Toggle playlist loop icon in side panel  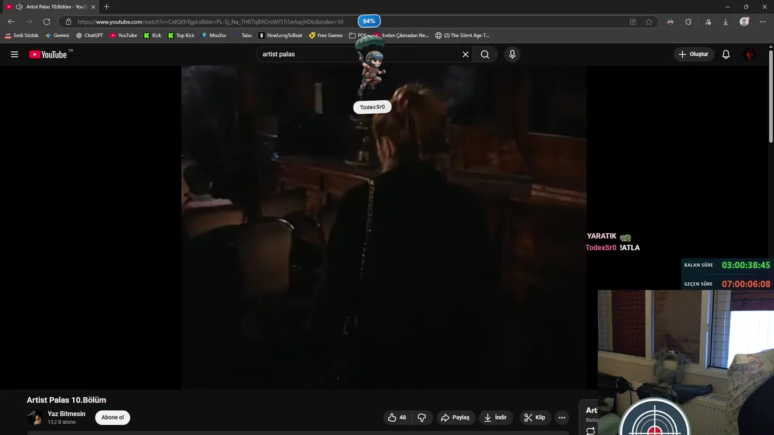590,431
